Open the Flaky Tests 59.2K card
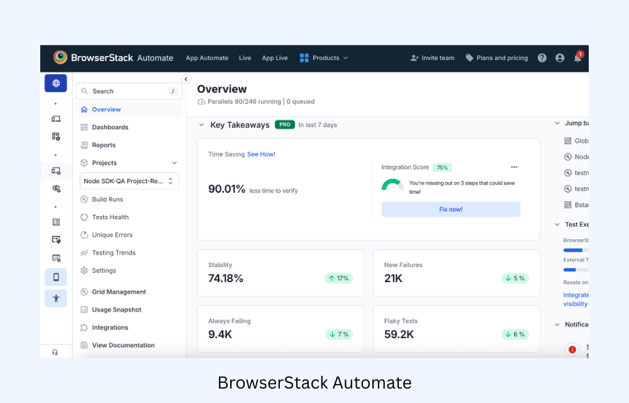Image resolution: width=629 pixels, height=403 pixels. (457, 329)
